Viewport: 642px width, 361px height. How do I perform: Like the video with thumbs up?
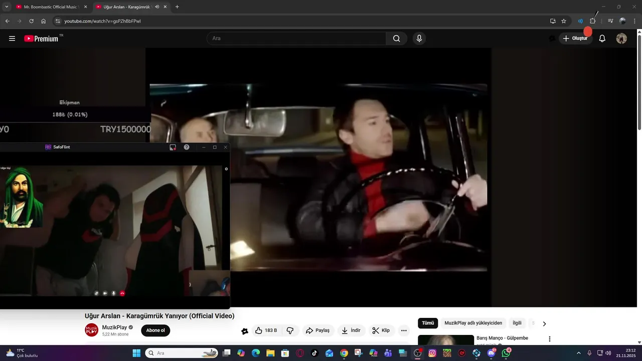pyautogui.click(x=266, y=330)
